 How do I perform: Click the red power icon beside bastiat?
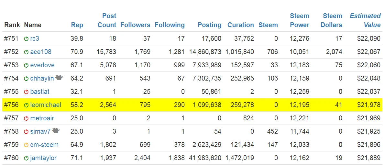[26, 92]
